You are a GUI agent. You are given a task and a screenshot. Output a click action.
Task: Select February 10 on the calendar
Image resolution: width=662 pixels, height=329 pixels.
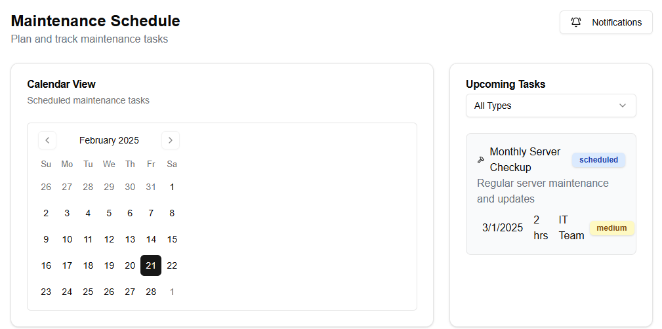[67, 239]
